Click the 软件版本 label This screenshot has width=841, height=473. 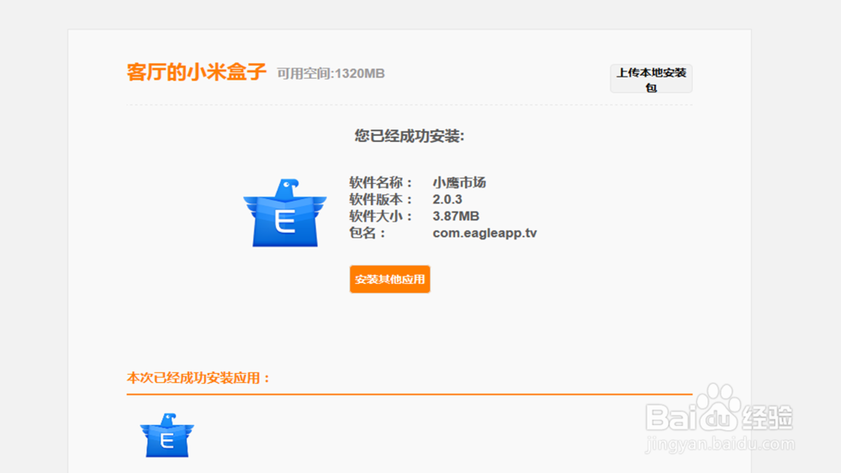coord(381,199)
